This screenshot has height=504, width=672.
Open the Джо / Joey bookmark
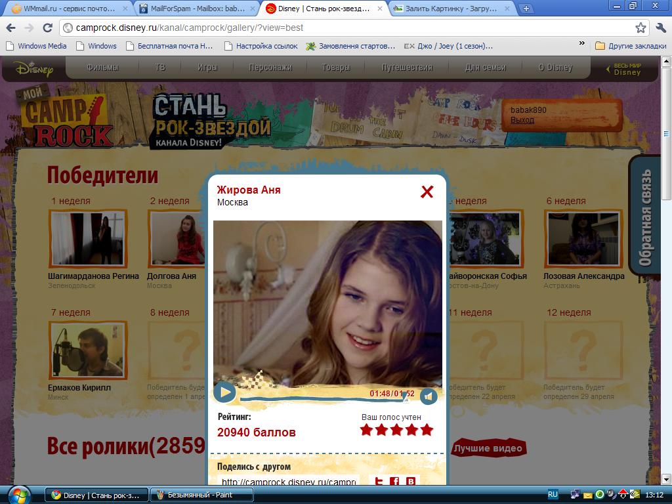click(x=448, y=46)
